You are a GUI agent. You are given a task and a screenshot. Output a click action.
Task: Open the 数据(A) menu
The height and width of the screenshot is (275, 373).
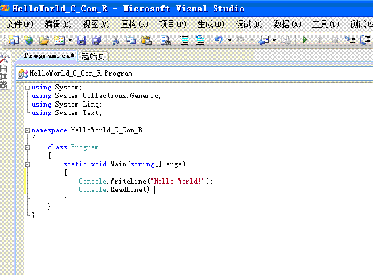pos(287,24)
